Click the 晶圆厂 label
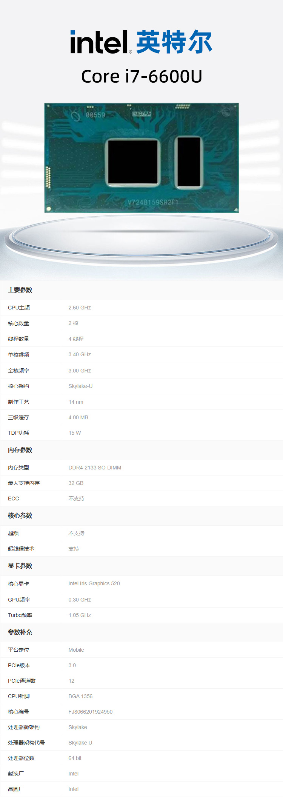The height and width of the screenshot is (797, 283). [16, 789]
